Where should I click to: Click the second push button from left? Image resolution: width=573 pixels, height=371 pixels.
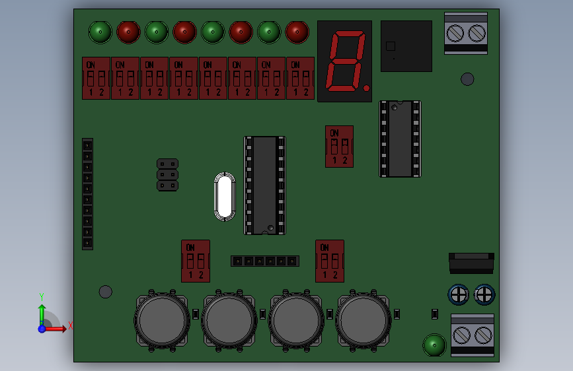(x=229, y=321)
